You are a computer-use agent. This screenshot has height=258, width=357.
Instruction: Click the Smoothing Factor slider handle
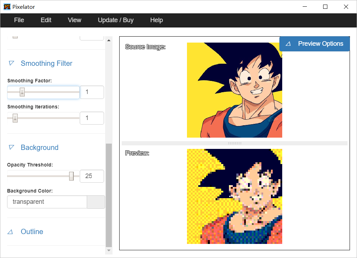click(x=22, y=92)
